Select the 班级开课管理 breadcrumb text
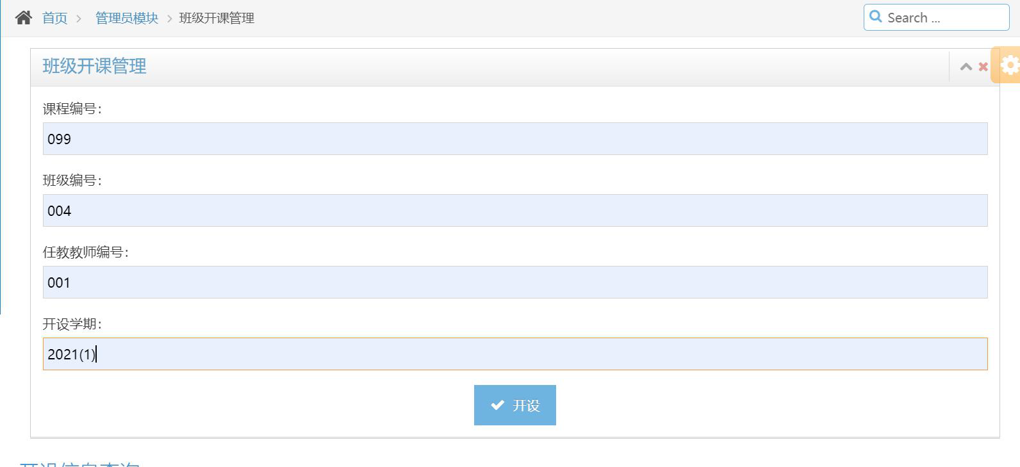Image resolution: width=1020 pixels, height=467 pixels. (x=217, y=18)
